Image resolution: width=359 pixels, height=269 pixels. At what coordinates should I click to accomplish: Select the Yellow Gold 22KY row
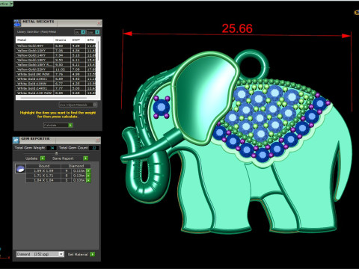pyautogui.click(x=56, y=69)
